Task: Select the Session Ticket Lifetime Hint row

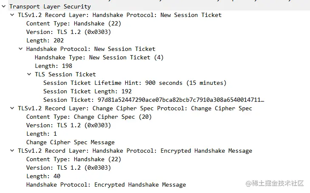Action: click(x=135, y=83)
